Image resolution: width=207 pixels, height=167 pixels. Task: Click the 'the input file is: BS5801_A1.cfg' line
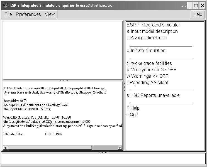27,109
